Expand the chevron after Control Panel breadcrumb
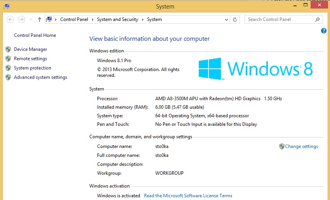 [92, 19]
